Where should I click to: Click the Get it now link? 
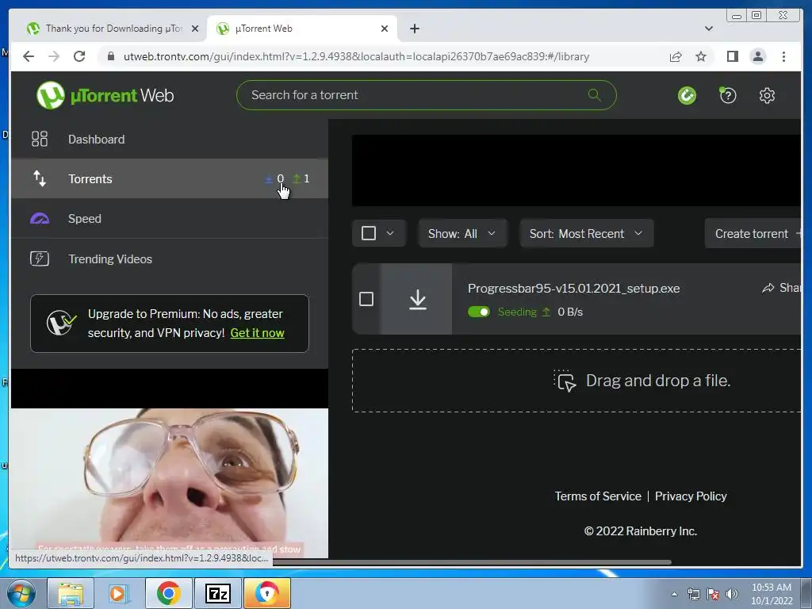tap(258, 333)
